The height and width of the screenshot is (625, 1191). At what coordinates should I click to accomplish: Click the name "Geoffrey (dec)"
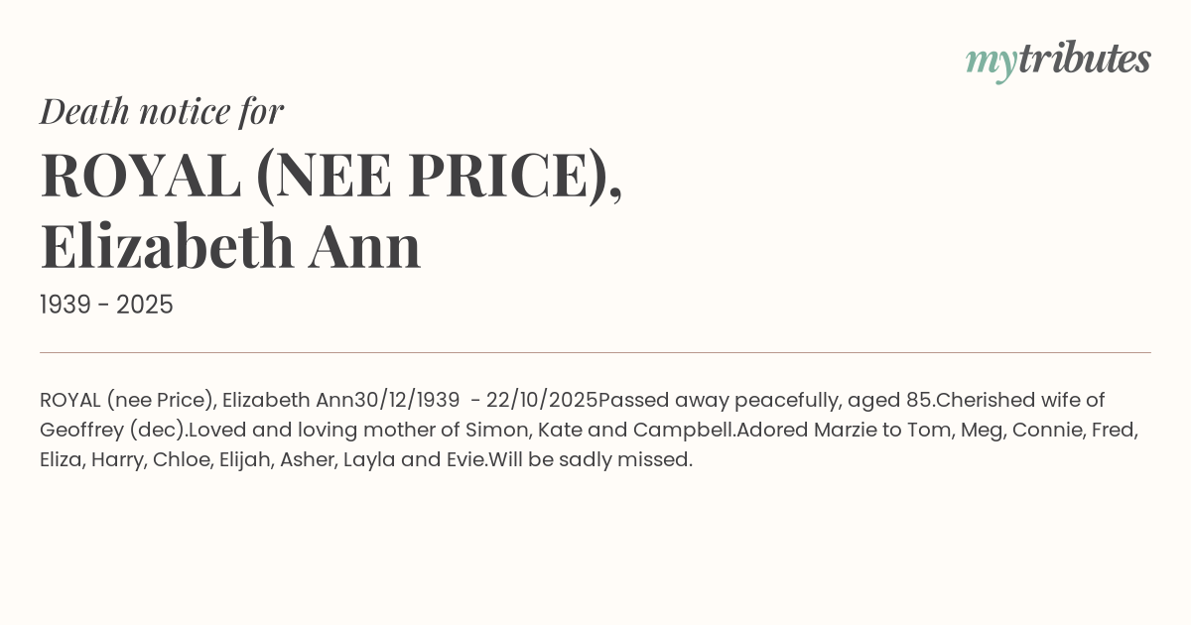coord(112,430)
